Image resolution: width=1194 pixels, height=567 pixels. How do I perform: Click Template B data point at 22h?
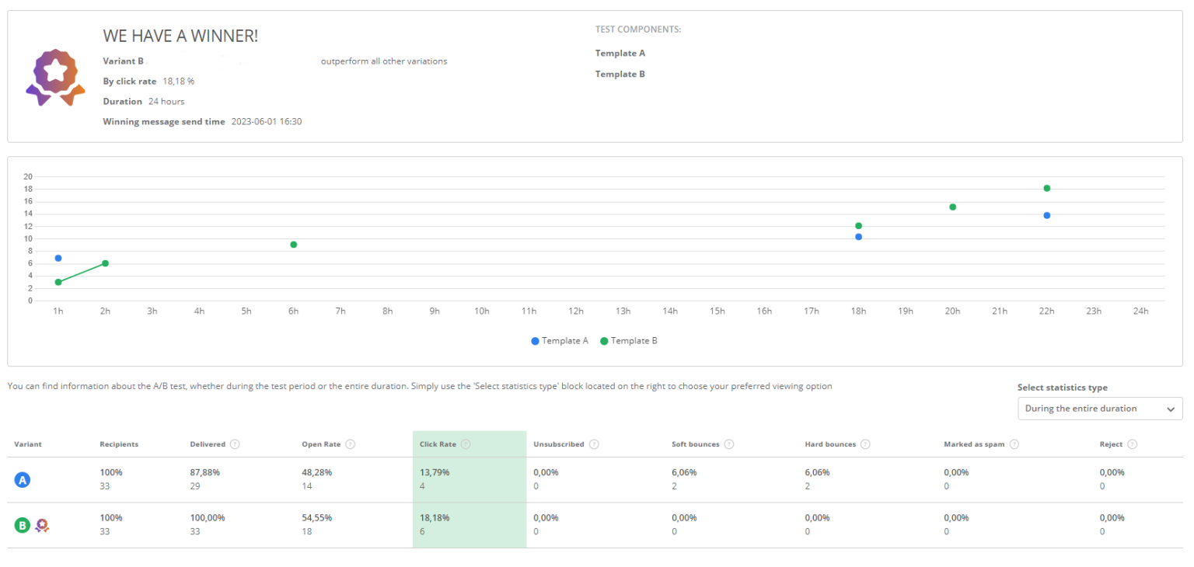pyautogui.click(x=1047, y=188)
